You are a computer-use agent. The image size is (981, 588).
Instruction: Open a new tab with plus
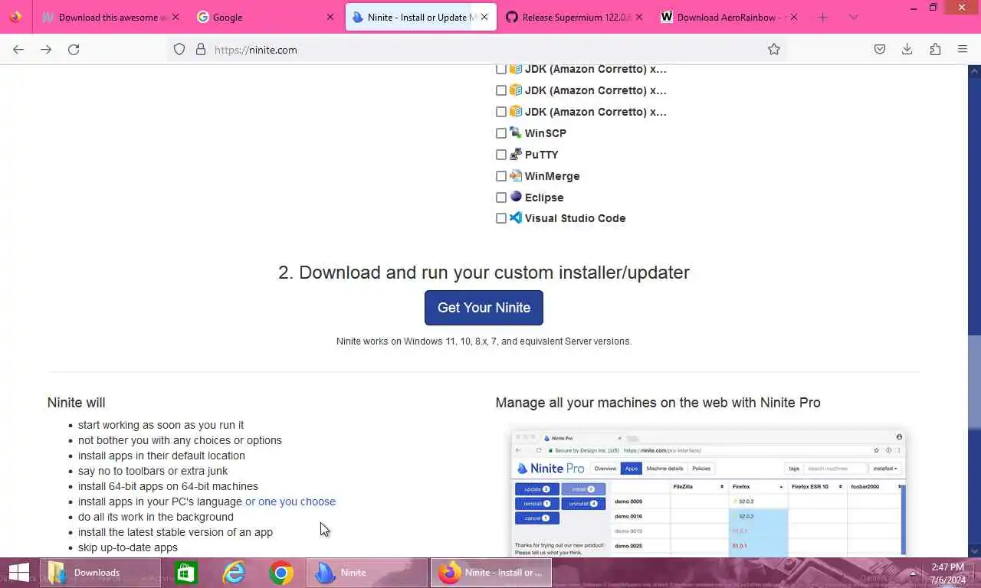823,17
